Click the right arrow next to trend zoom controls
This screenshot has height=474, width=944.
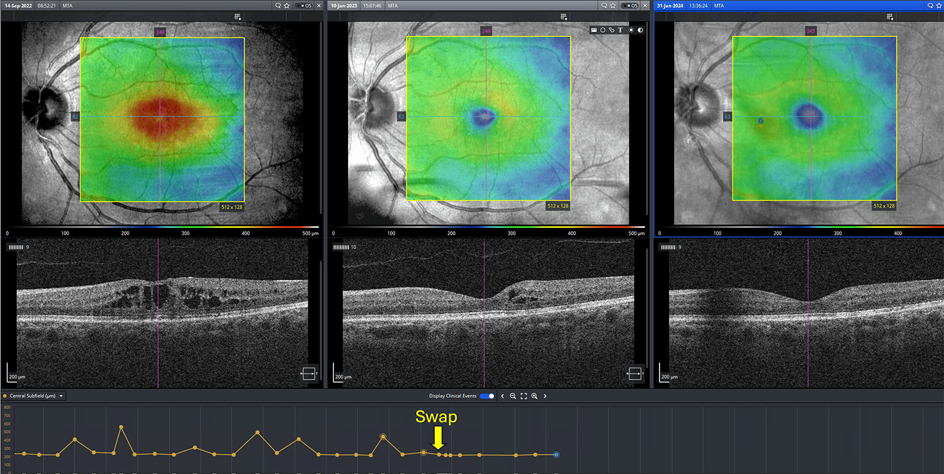pos(545,396)
